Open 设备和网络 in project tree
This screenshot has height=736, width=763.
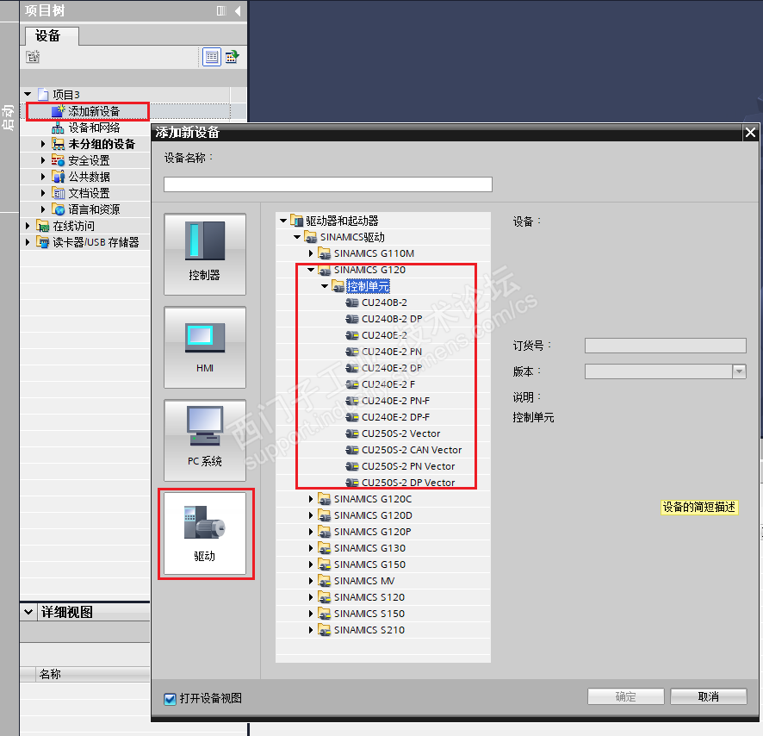pyautogui.click(x=93, y=128)
